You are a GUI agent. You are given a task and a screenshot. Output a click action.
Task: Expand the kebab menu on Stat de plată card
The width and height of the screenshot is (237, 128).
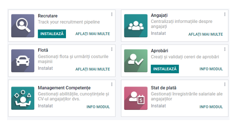[225, 84]
